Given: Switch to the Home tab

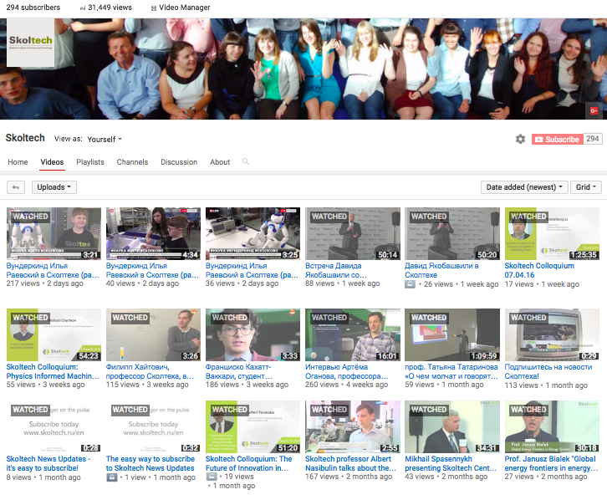Looking at the screenshot, I should pyautogui.click(x=18, y=162).
